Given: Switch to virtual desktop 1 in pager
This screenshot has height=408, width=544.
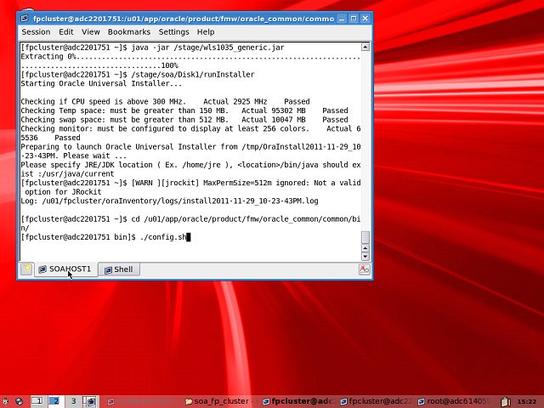Looking at the screenshot, I should pos(37,401).
